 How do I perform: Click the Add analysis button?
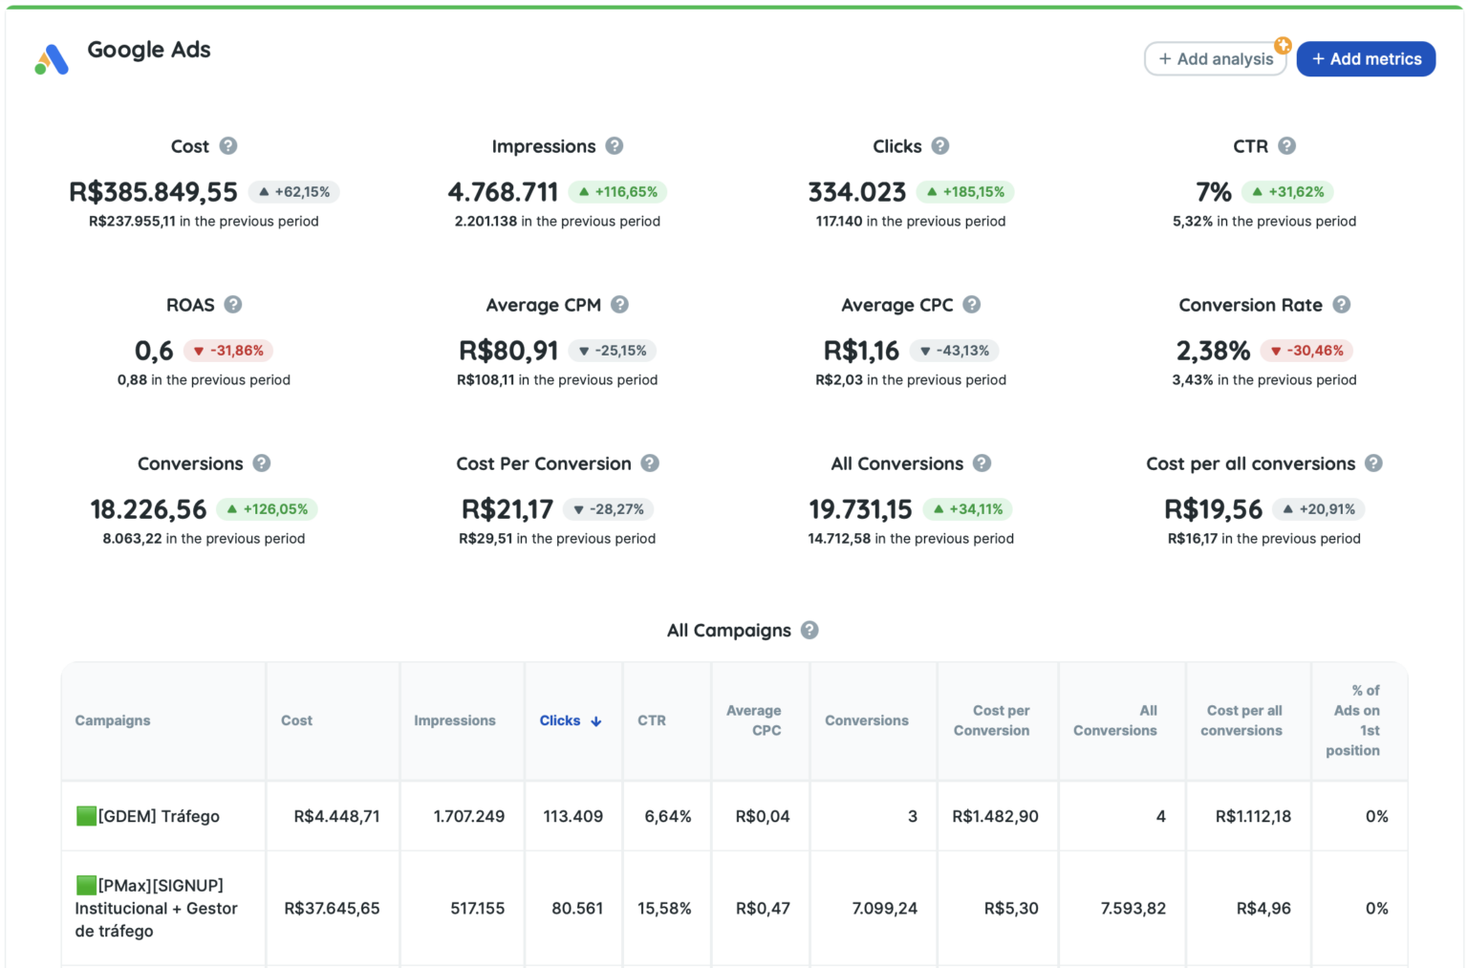point(1215,58)
